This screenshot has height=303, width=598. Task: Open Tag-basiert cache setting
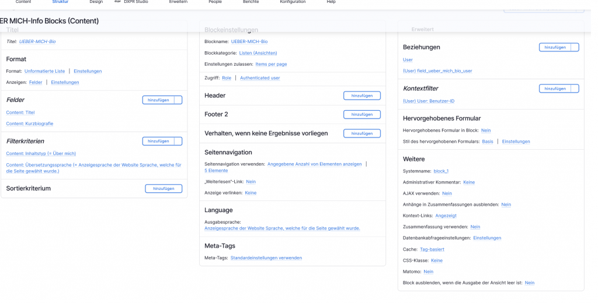tap(432, 249)
